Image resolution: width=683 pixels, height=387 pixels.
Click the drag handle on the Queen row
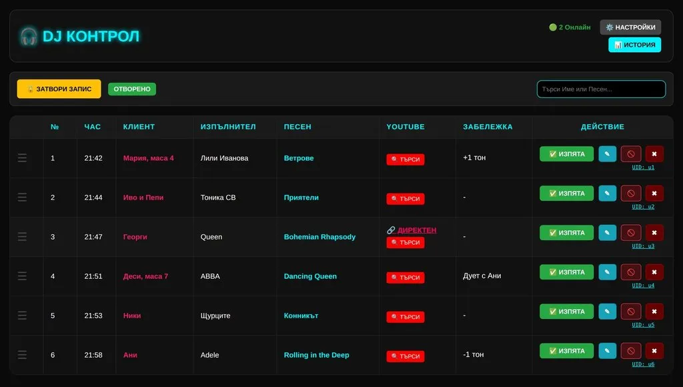pos(22,237)
